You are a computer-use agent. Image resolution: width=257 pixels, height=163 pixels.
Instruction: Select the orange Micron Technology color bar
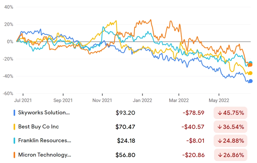14,155
